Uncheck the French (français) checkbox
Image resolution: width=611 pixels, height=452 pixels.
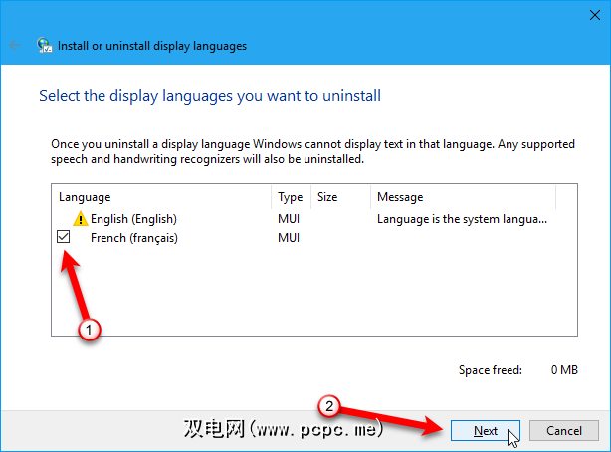(x=63, y=236)
